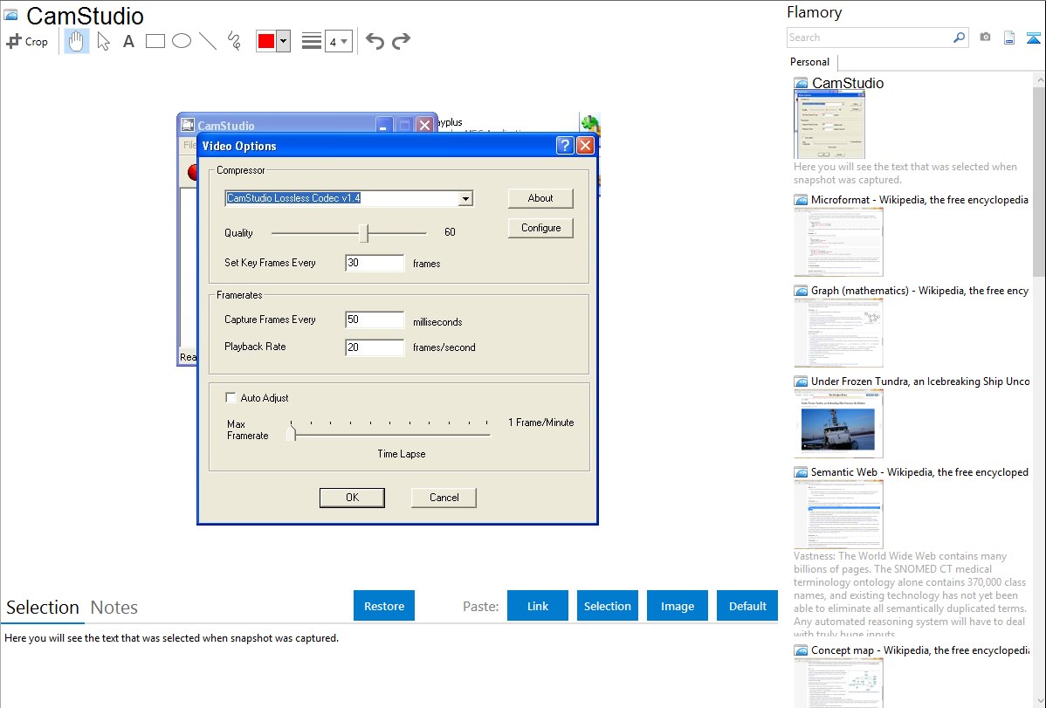
Task: Open the Under Frozen Tundra snapshot thumbnail
Action: click(838, 423)
